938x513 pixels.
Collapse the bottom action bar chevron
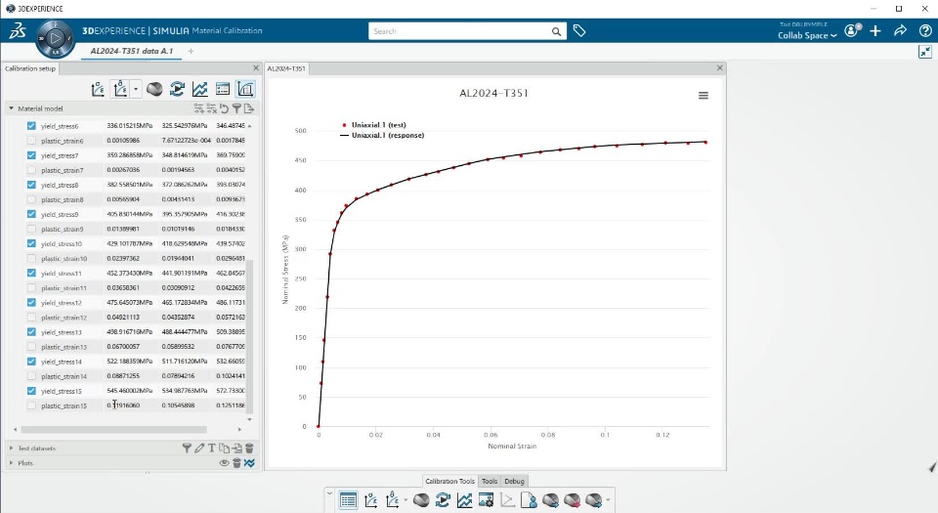(329, 493)
